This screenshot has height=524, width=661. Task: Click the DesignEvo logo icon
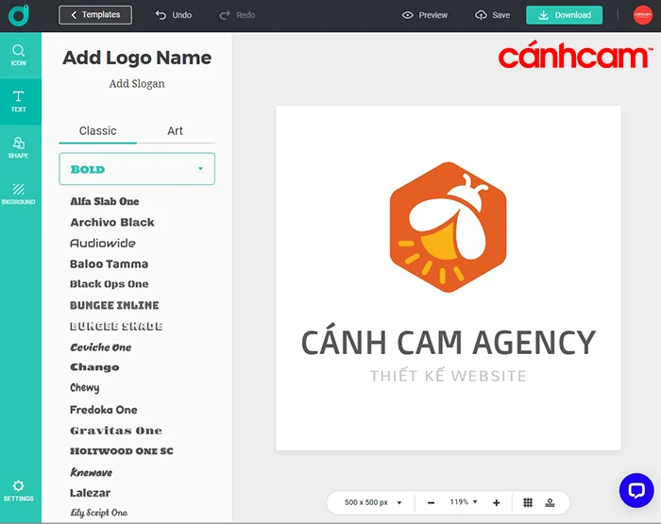point(19,15)
